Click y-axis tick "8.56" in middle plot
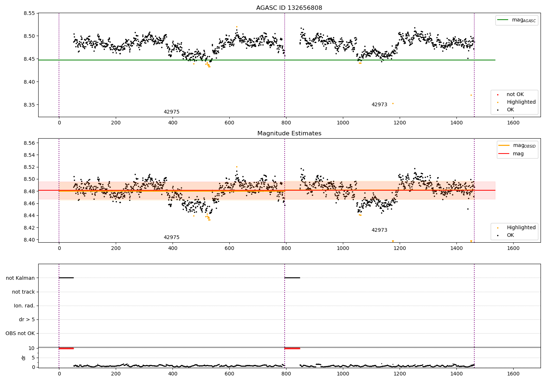Screen dimensions: 546x382 [x=29, y=143]
